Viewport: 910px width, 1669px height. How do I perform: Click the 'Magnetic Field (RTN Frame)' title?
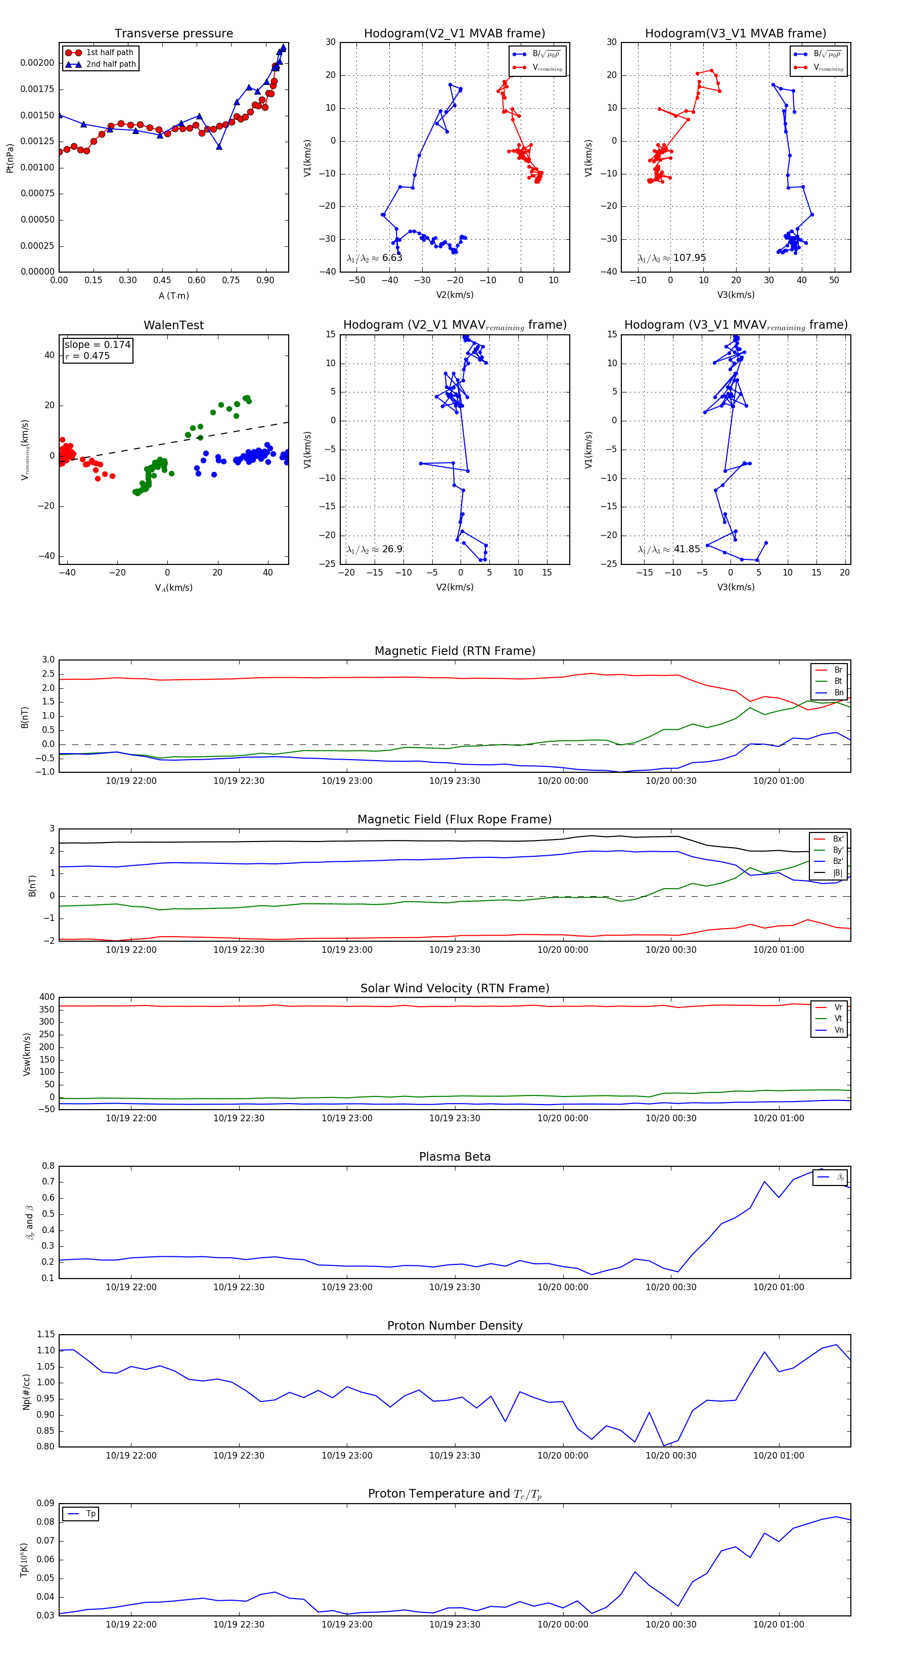click(x=454, y=651)
